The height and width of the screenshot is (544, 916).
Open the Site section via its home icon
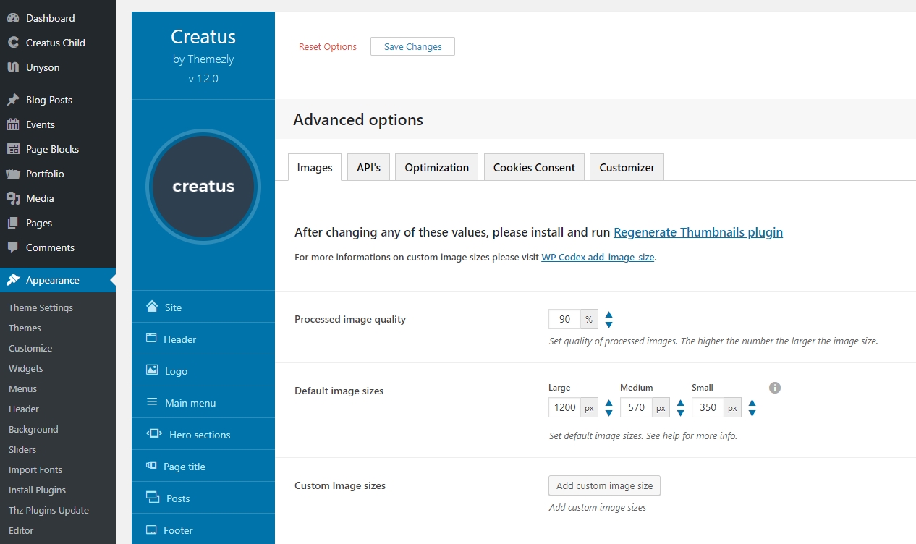pyautogui.click(x=152, y=307)
